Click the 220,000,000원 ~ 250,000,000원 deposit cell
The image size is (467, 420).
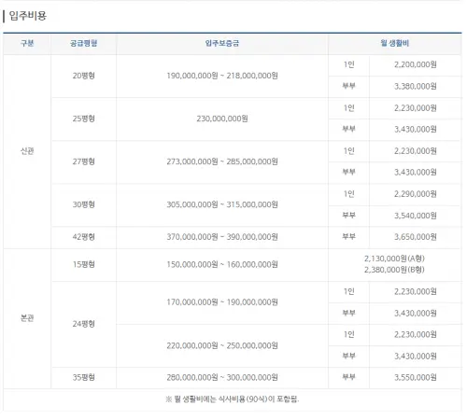222,345
